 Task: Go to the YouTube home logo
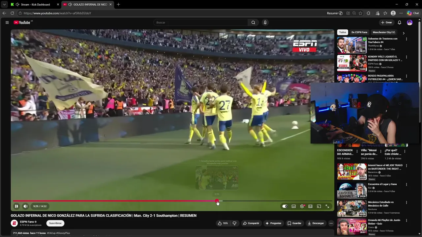(22, 22)
